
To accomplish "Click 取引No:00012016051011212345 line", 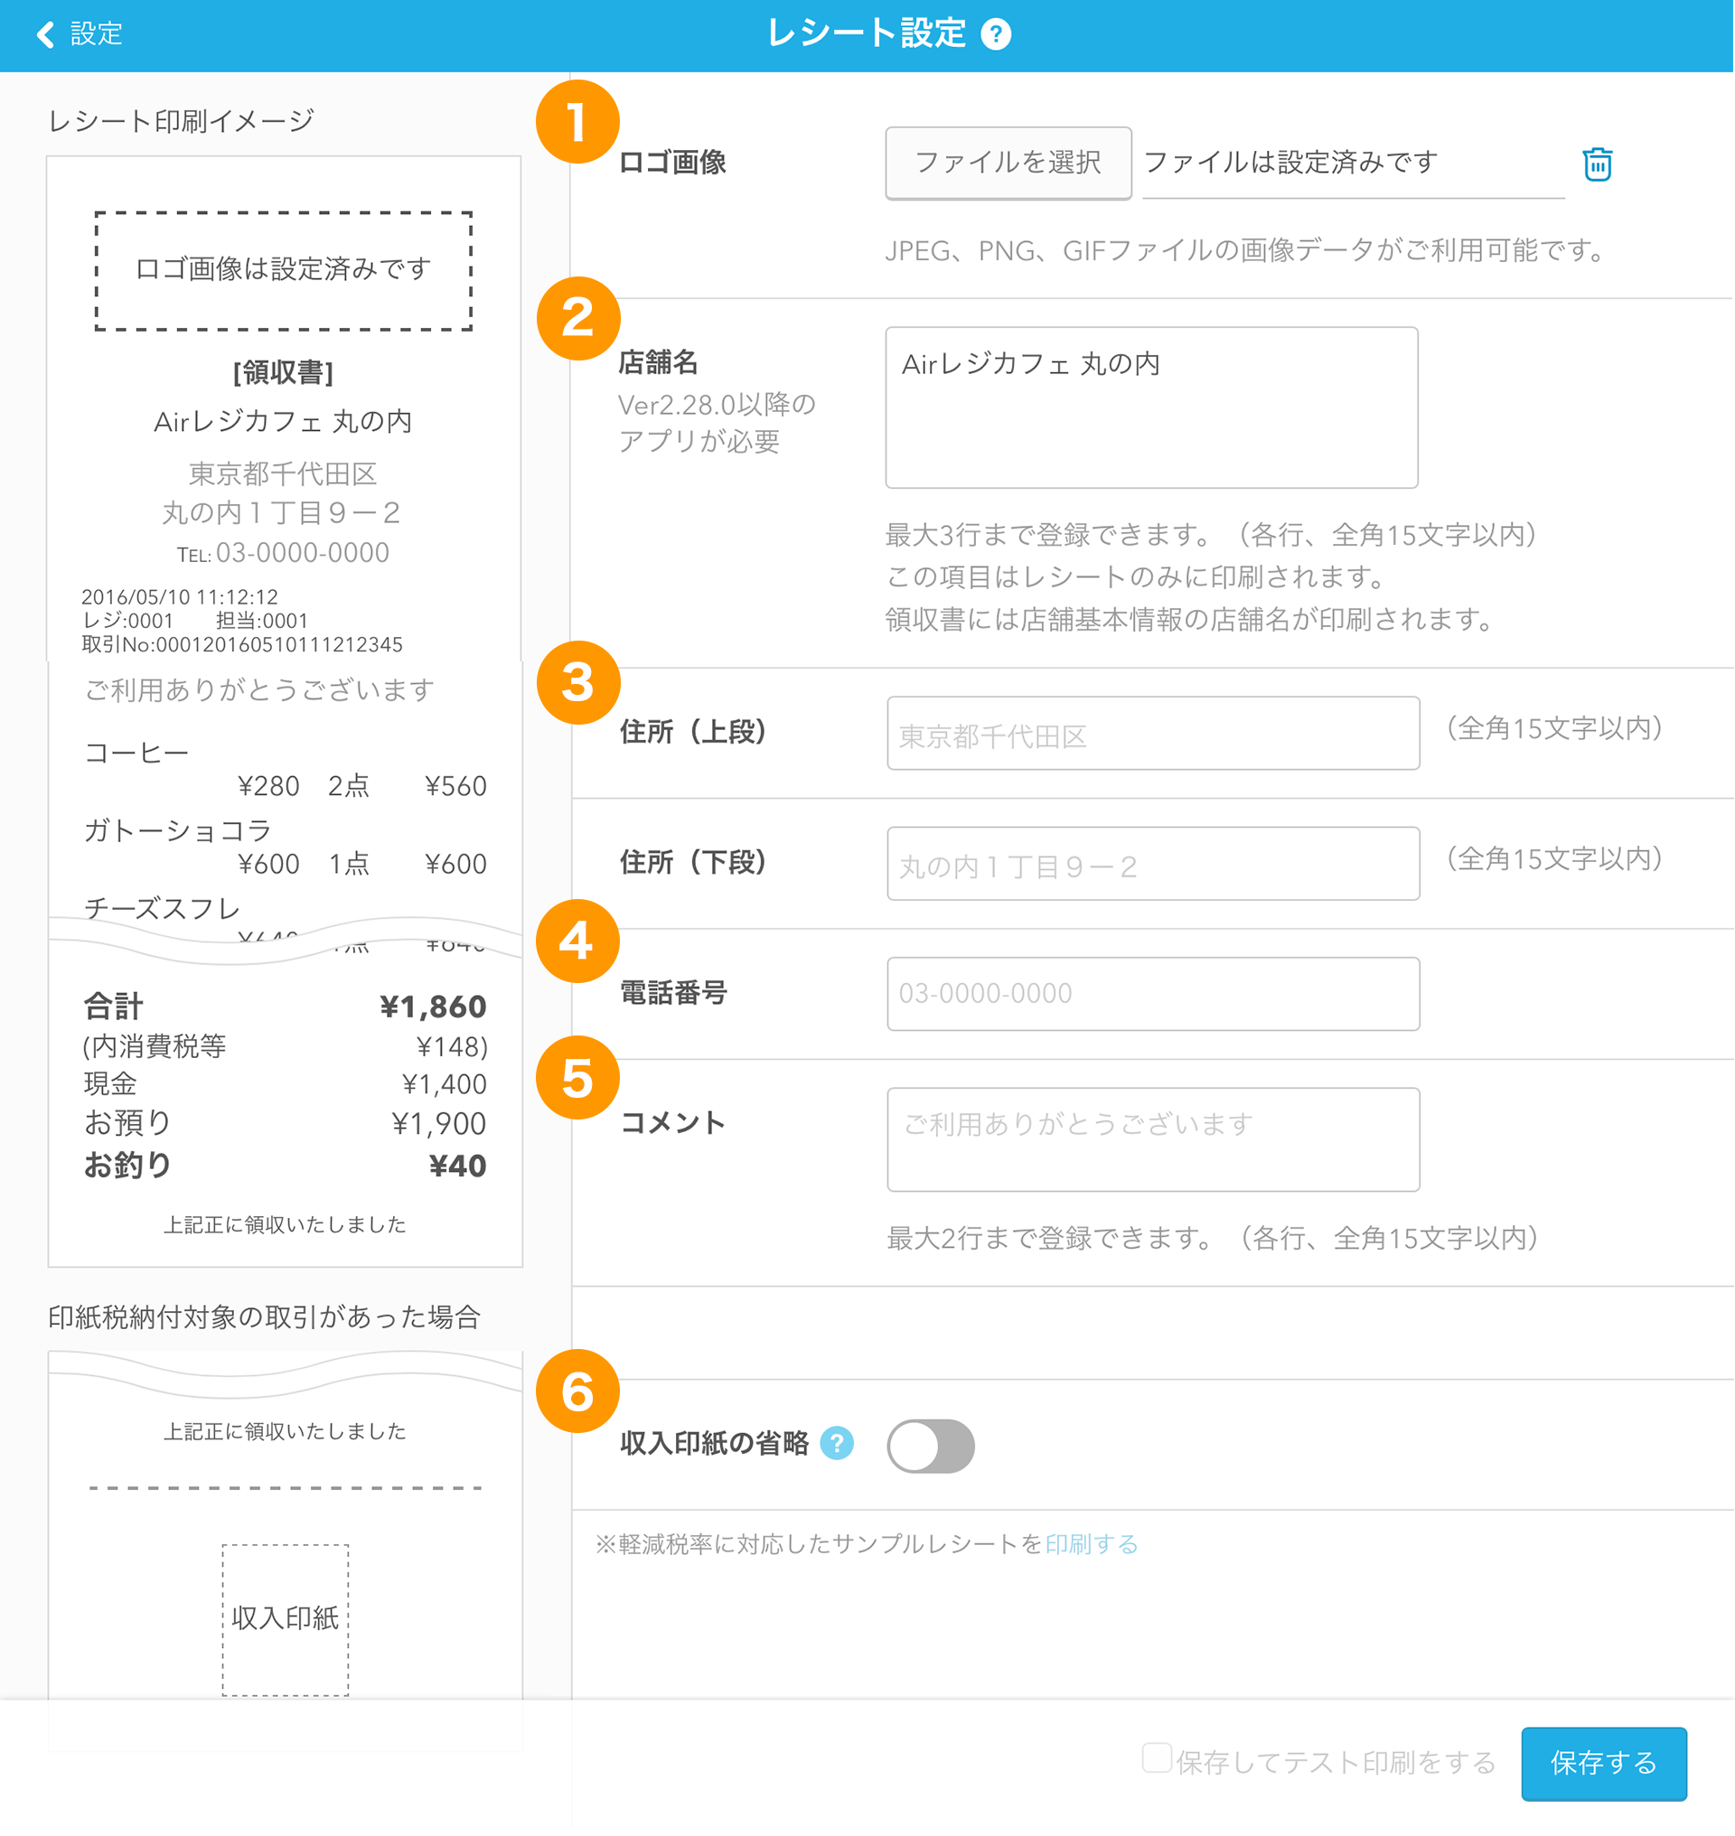I will (242, 645).
